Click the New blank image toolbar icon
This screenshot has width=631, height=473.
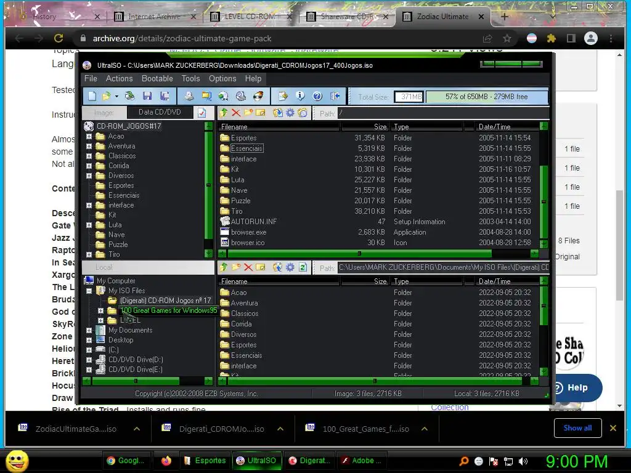click(92, 96)
